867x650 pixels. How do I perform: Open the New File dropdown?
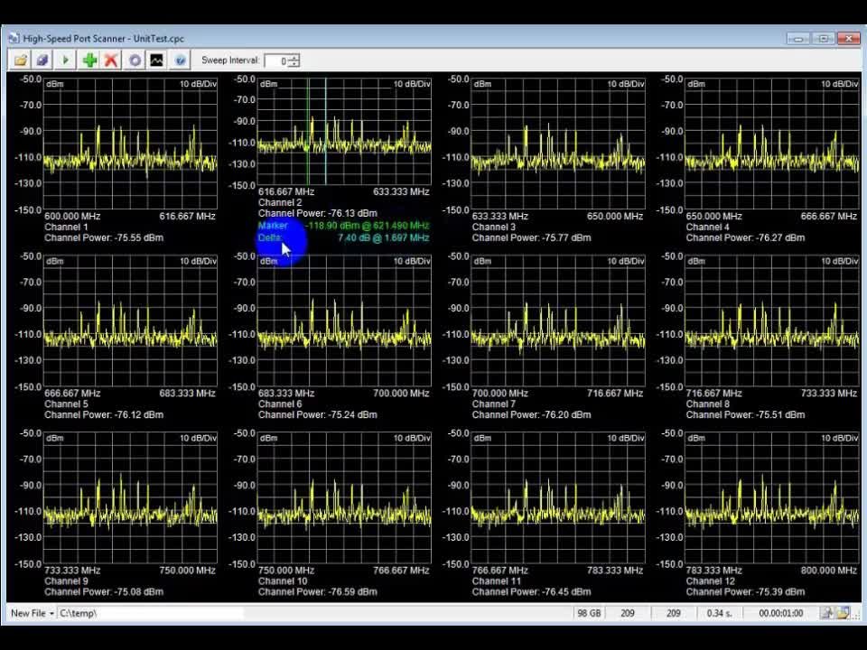pyautogui.click(x=33, y=613)
